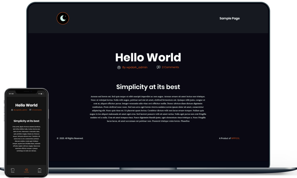Tap the orange center tab in the phone's bottom bar
297x178 pixels.
pyautogui.click(x=26, y=170)
